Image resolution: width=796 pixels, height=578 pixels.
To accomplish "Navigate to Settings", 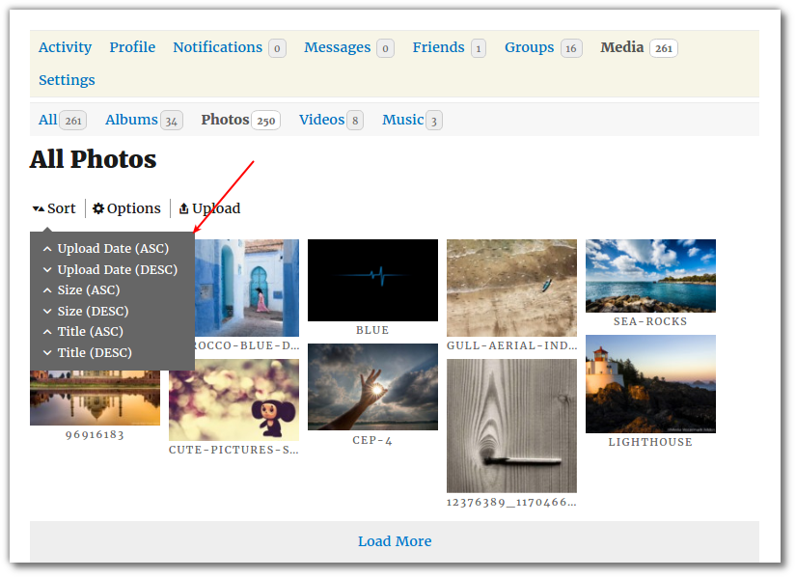I will 67,80.
